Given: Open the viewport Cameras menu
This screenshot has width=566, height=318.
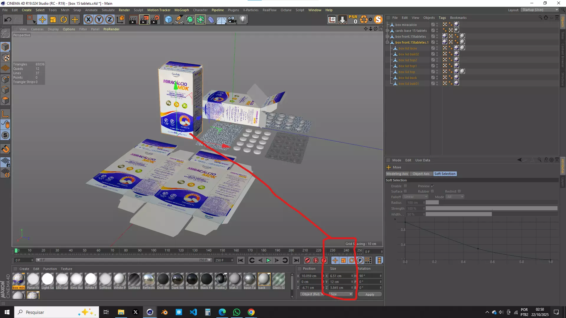Looking at the screenshot, I should 37,29.
